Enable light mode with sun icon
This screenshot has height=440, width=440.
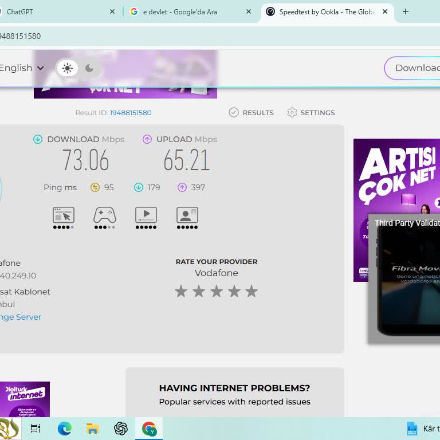68,68
